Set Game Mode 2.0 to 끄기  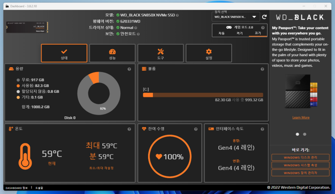[x=258, y=33]
